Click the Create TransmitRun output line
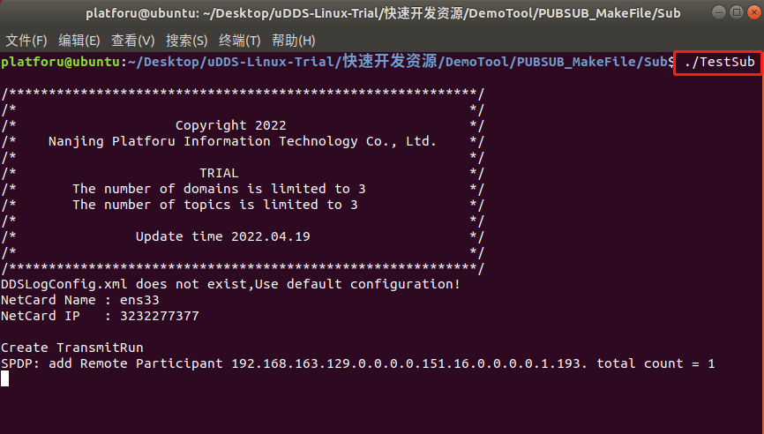This screenshot has height=434, width=764. pyautogui.click(x=72, y=348)
